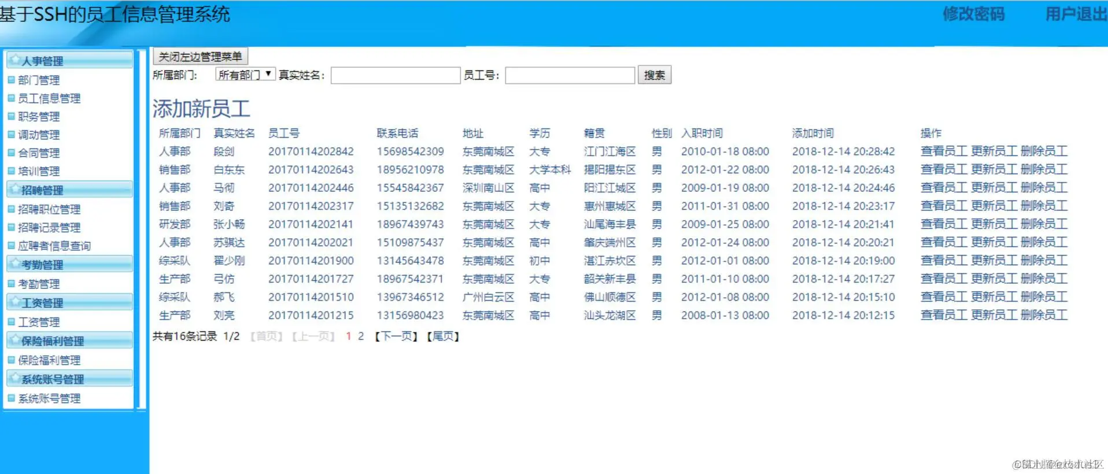
Task: Click employee number 20170114202842
Action: click(x=311, y=151)
